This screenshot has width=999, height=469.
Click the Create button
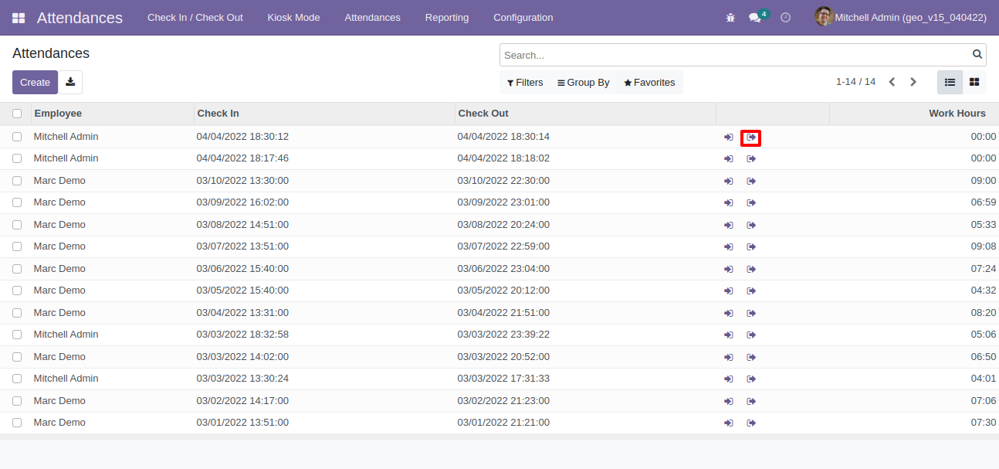click(x=35, y=82)
